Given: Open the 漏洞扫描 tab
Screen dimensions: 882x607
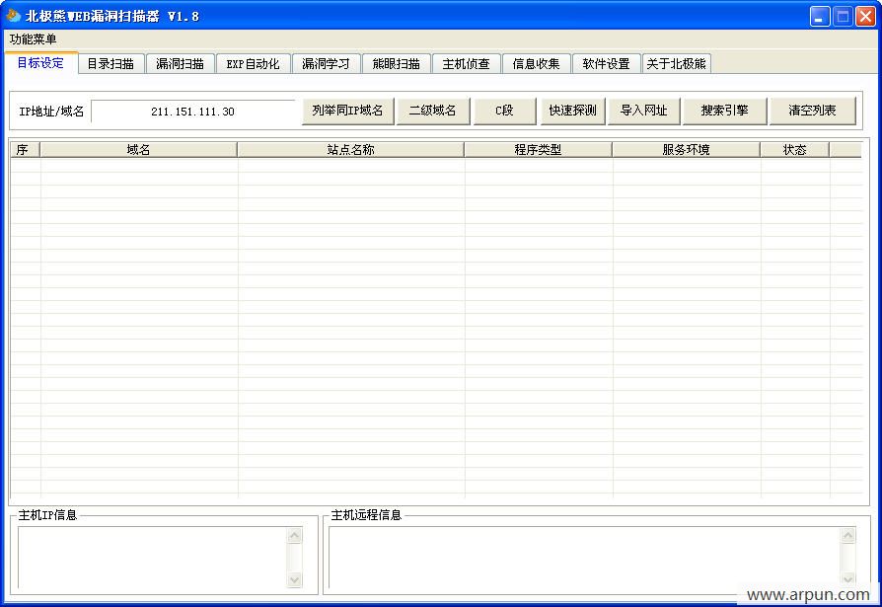Looking at the screenshot, I should click(x=180, y=63).
